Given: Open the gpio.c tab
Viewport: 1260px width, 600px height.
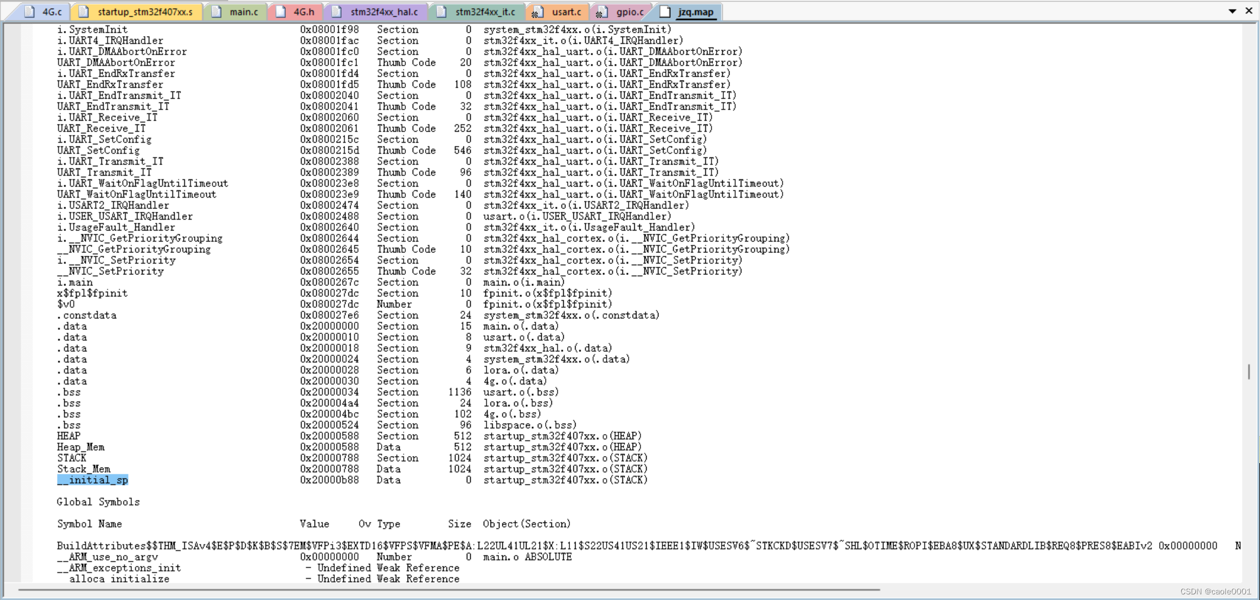Looking at the screenshot, I should tap(621, 12).
